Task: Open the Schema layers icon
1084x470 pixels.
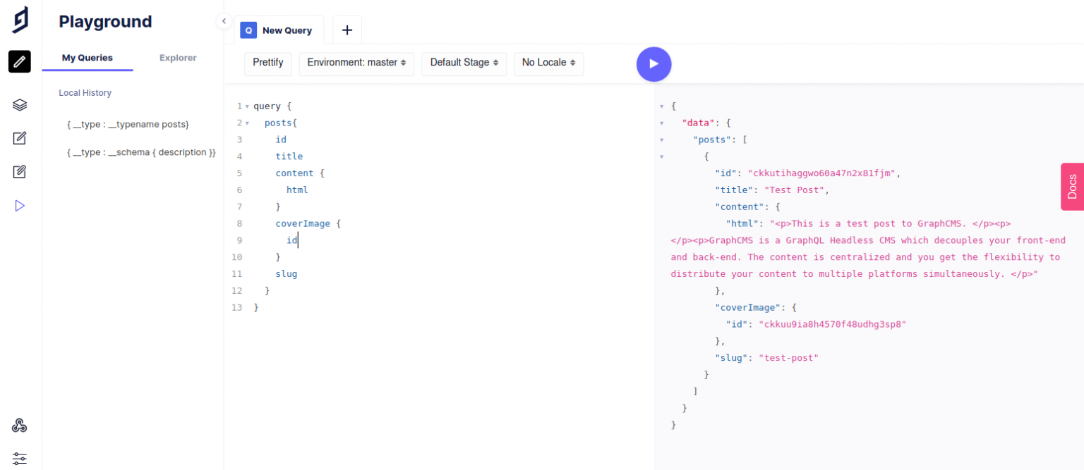Action: 19,104
